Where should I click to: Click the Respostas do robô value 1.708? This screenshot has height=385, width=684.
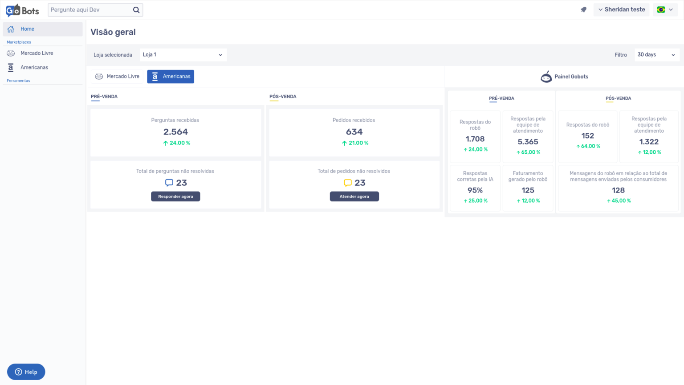pyautogui.click(x=475, y=139)
